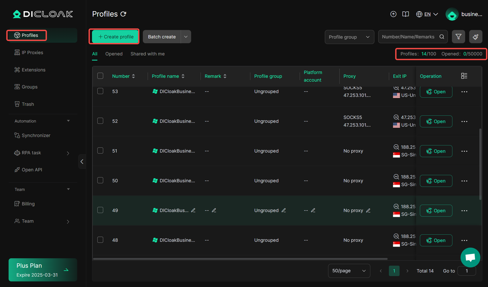488x287 pixels.
Task: Click the refresh icon beside Profiles title
Action: 123,14
